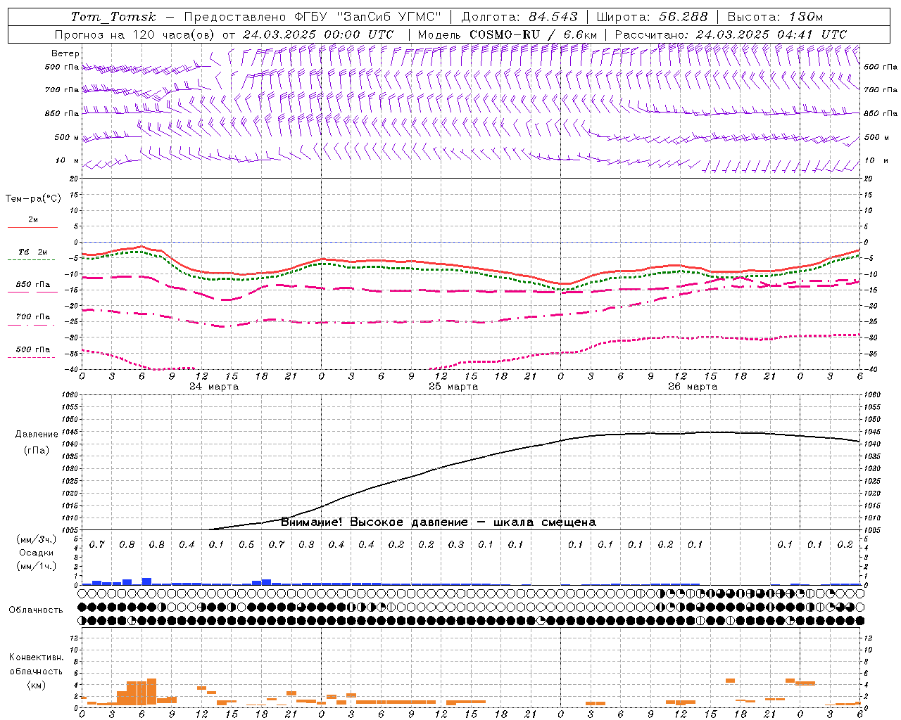Click the forecast line Прогноз на 120 часа(ов)
This screenshot has height=720, width=901.
(135, 34)
